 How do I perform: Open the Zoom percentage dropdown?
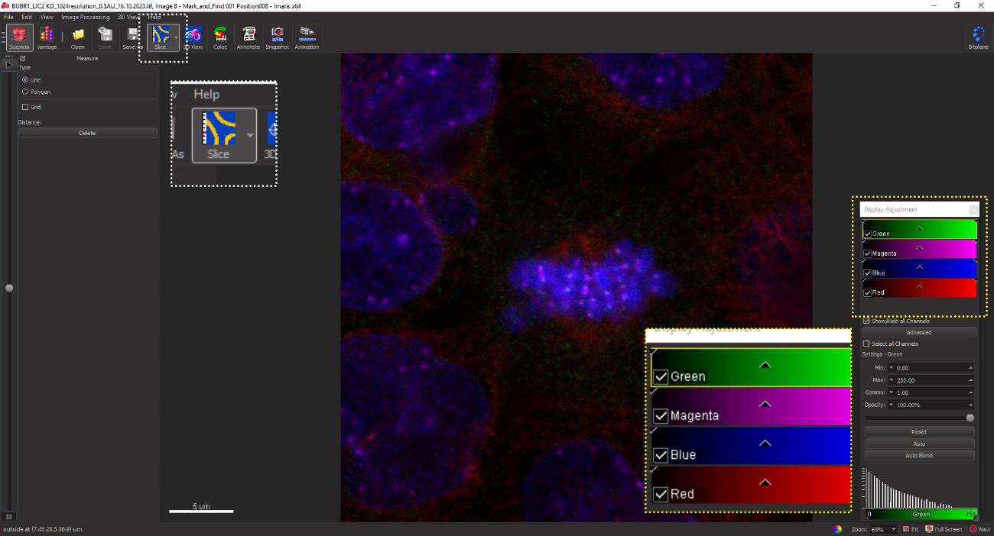click(893, 529)
